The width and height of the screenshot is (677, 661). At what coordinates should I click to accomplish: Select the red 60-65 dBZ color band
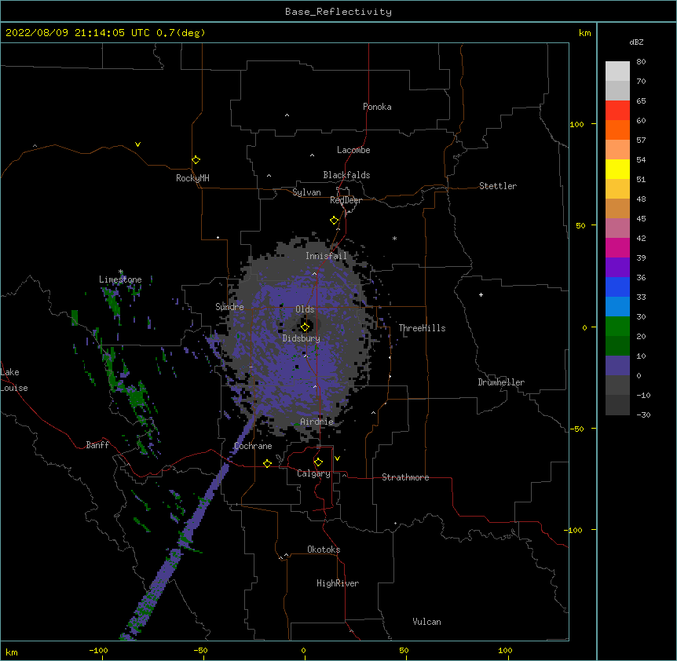pos(617,111)
